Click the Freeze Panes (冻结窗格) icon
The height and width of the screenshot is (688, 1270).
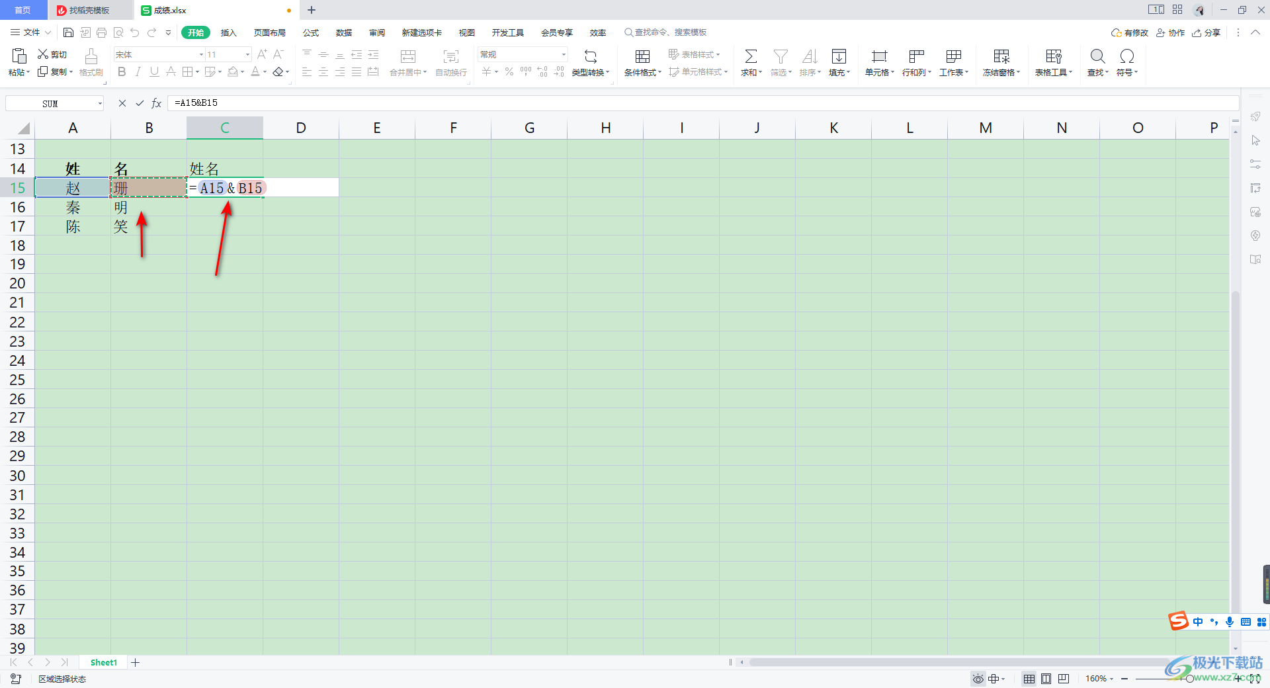point(1001,56)
